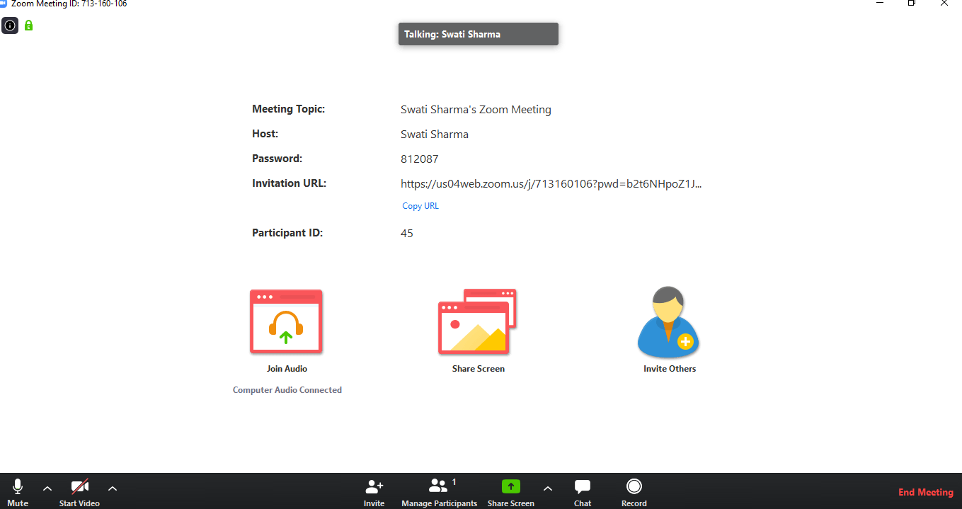
Task: Click End Meeting
Action: click(926, 492)
